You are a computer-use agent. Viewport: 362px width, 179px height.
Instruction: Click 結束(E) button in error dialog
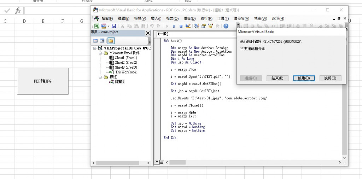[x=277, y=78]
